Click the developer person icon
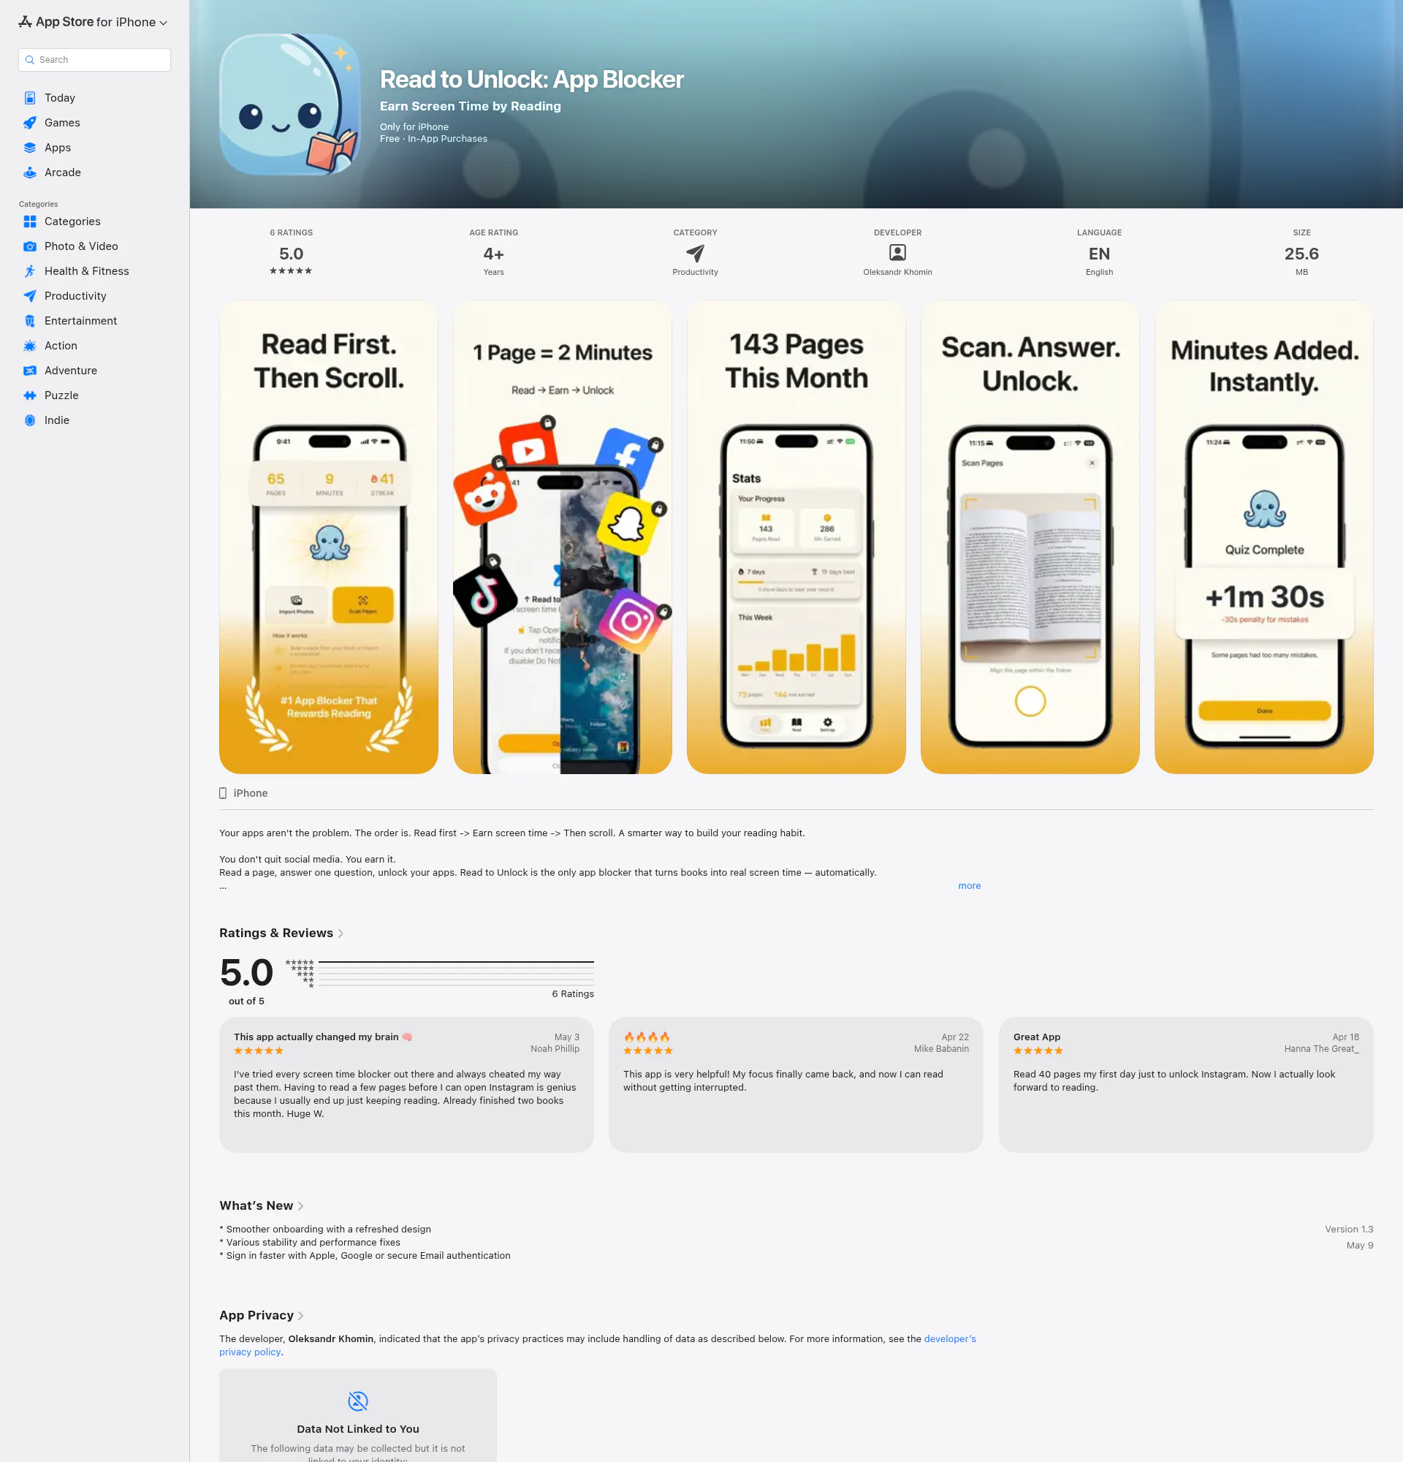The height and width of the screenshot is (1462, 1403). (897, 253)
